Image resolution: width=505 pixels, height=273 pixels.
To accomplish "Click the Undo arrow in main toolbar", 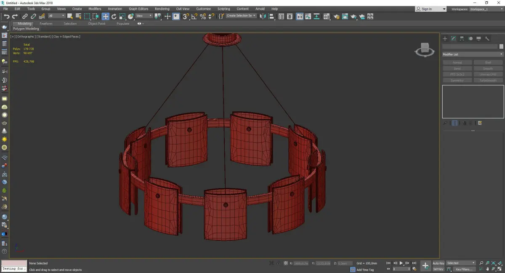I will [x=7, y=16].
